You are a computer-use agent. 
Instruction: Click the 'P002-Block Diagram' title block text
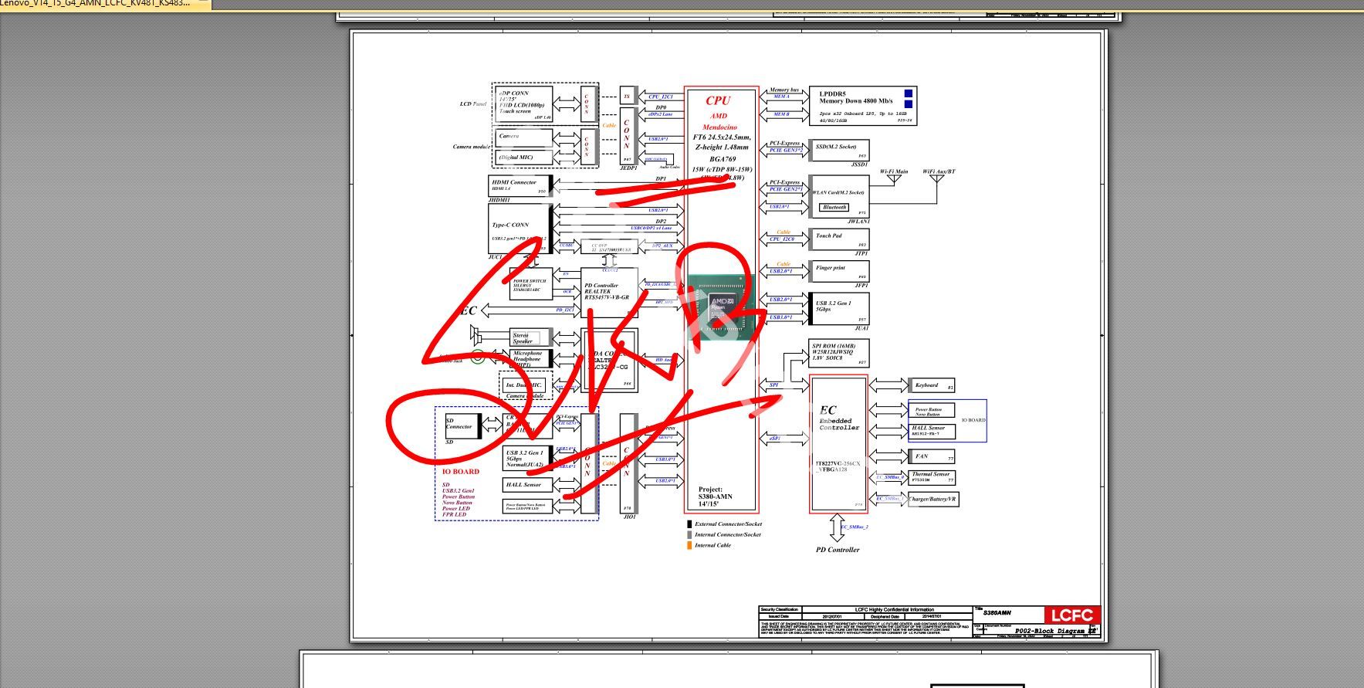(x=1050, y=631)
